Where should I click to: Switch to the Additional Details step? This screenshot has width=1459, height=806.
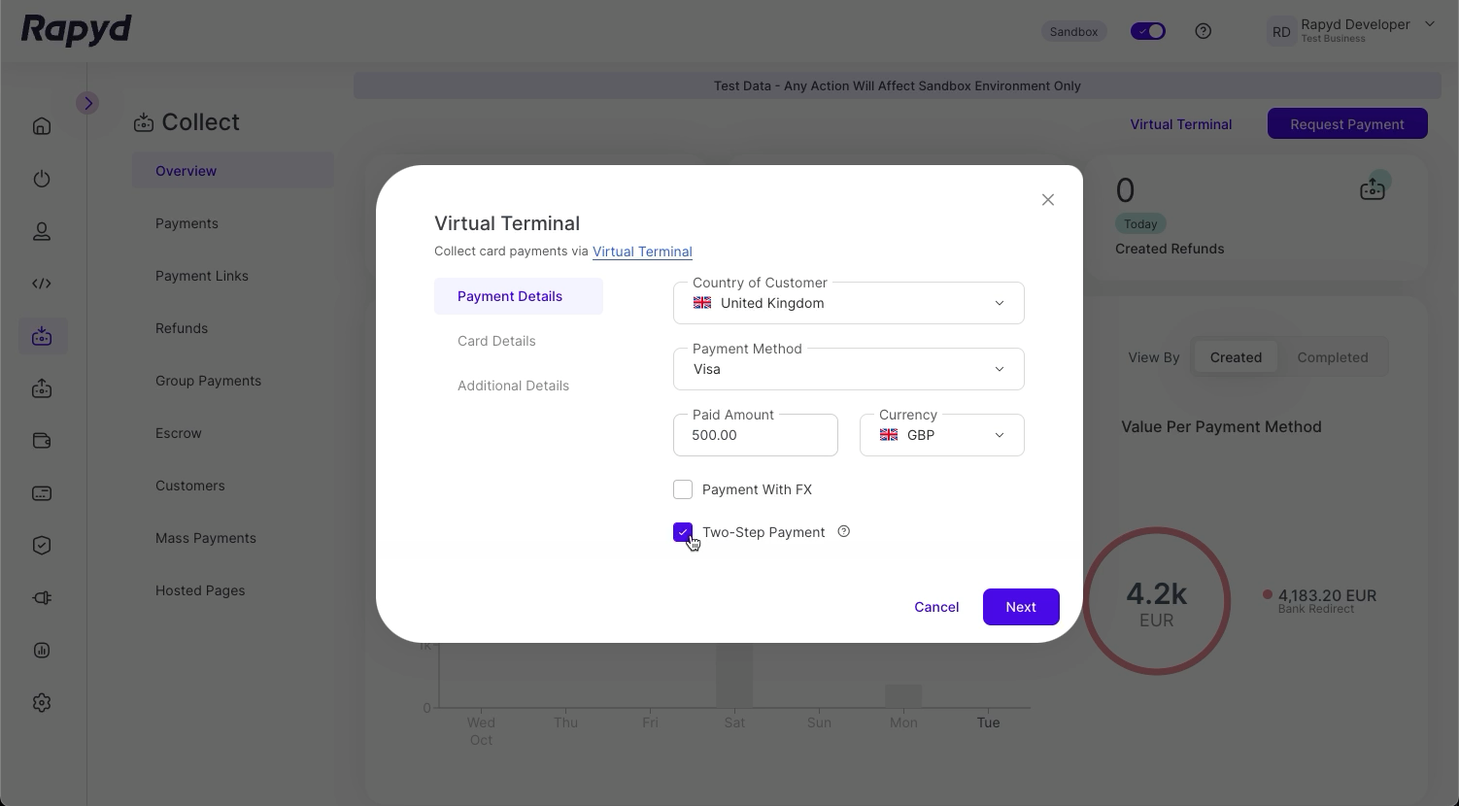coord(513,386)
